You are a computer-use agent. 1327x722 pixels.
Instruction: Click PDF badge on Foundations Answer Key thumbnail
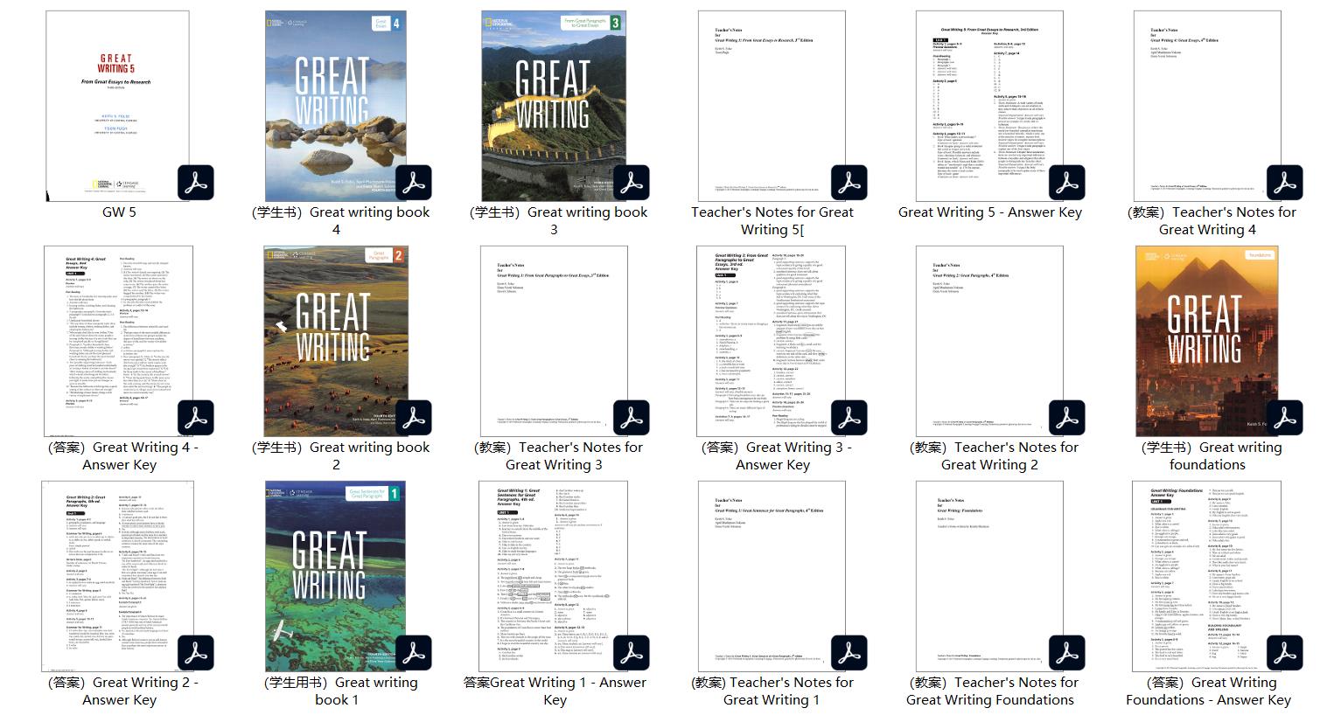[1284, 654]
